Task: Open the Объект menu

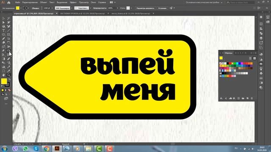Action: 43,3
